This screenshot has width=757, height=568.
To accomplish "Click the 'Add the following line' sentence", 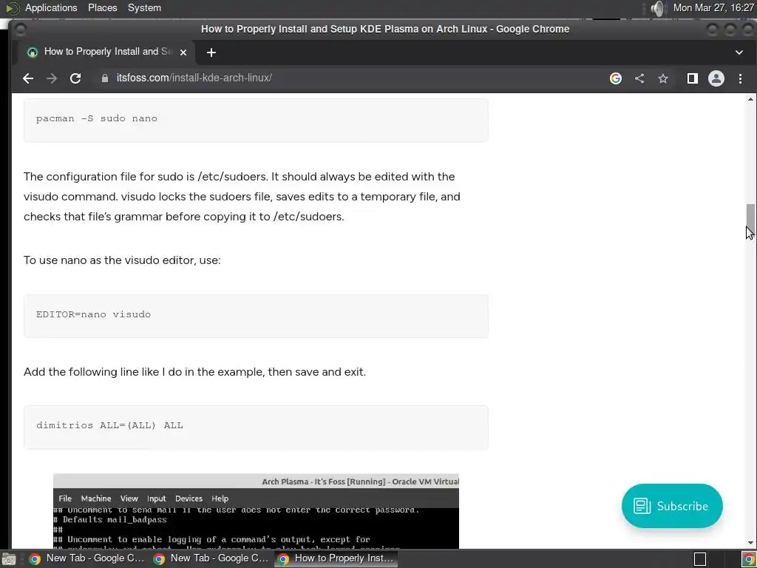I will point(194,372).
